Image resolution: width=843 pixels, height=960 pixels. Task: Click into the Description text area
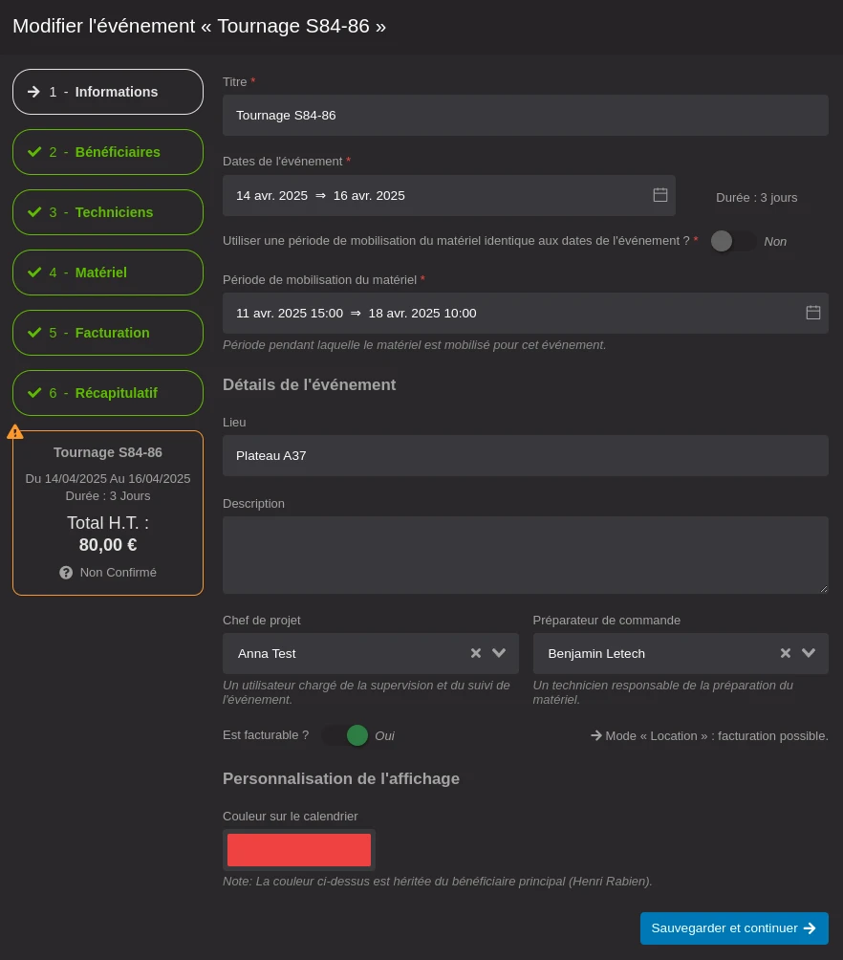tap(525, 555)
